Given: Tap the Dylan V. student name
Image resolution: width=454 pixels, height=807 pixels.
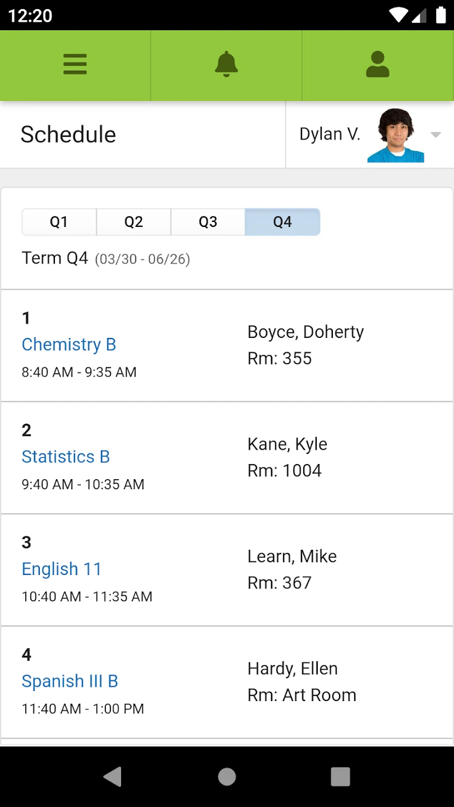Looking at the screenshot, I should 330,134.
